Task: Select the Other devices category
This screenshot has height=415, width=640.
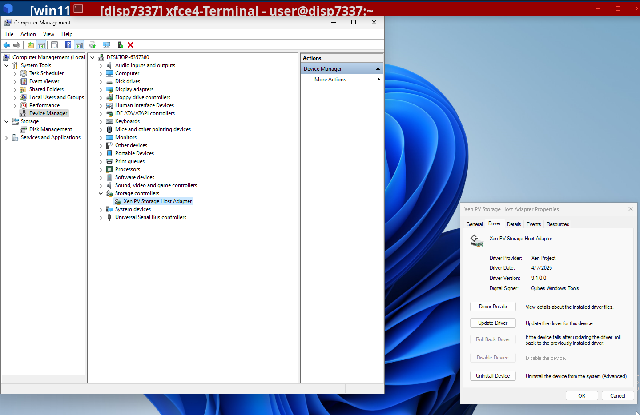Action: click(x=131, y=145)
